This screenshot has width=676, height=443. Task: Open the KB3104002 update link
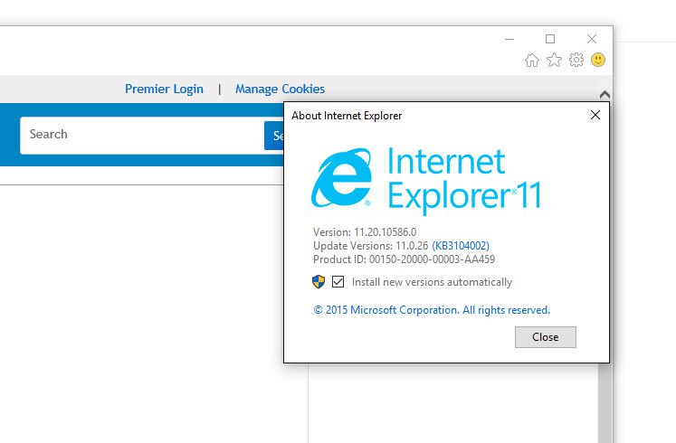tap(461, 246)
